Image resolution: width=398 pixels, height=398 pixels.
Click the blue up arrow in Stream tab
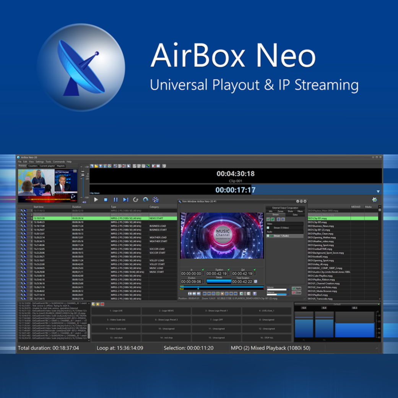point(278,219)
